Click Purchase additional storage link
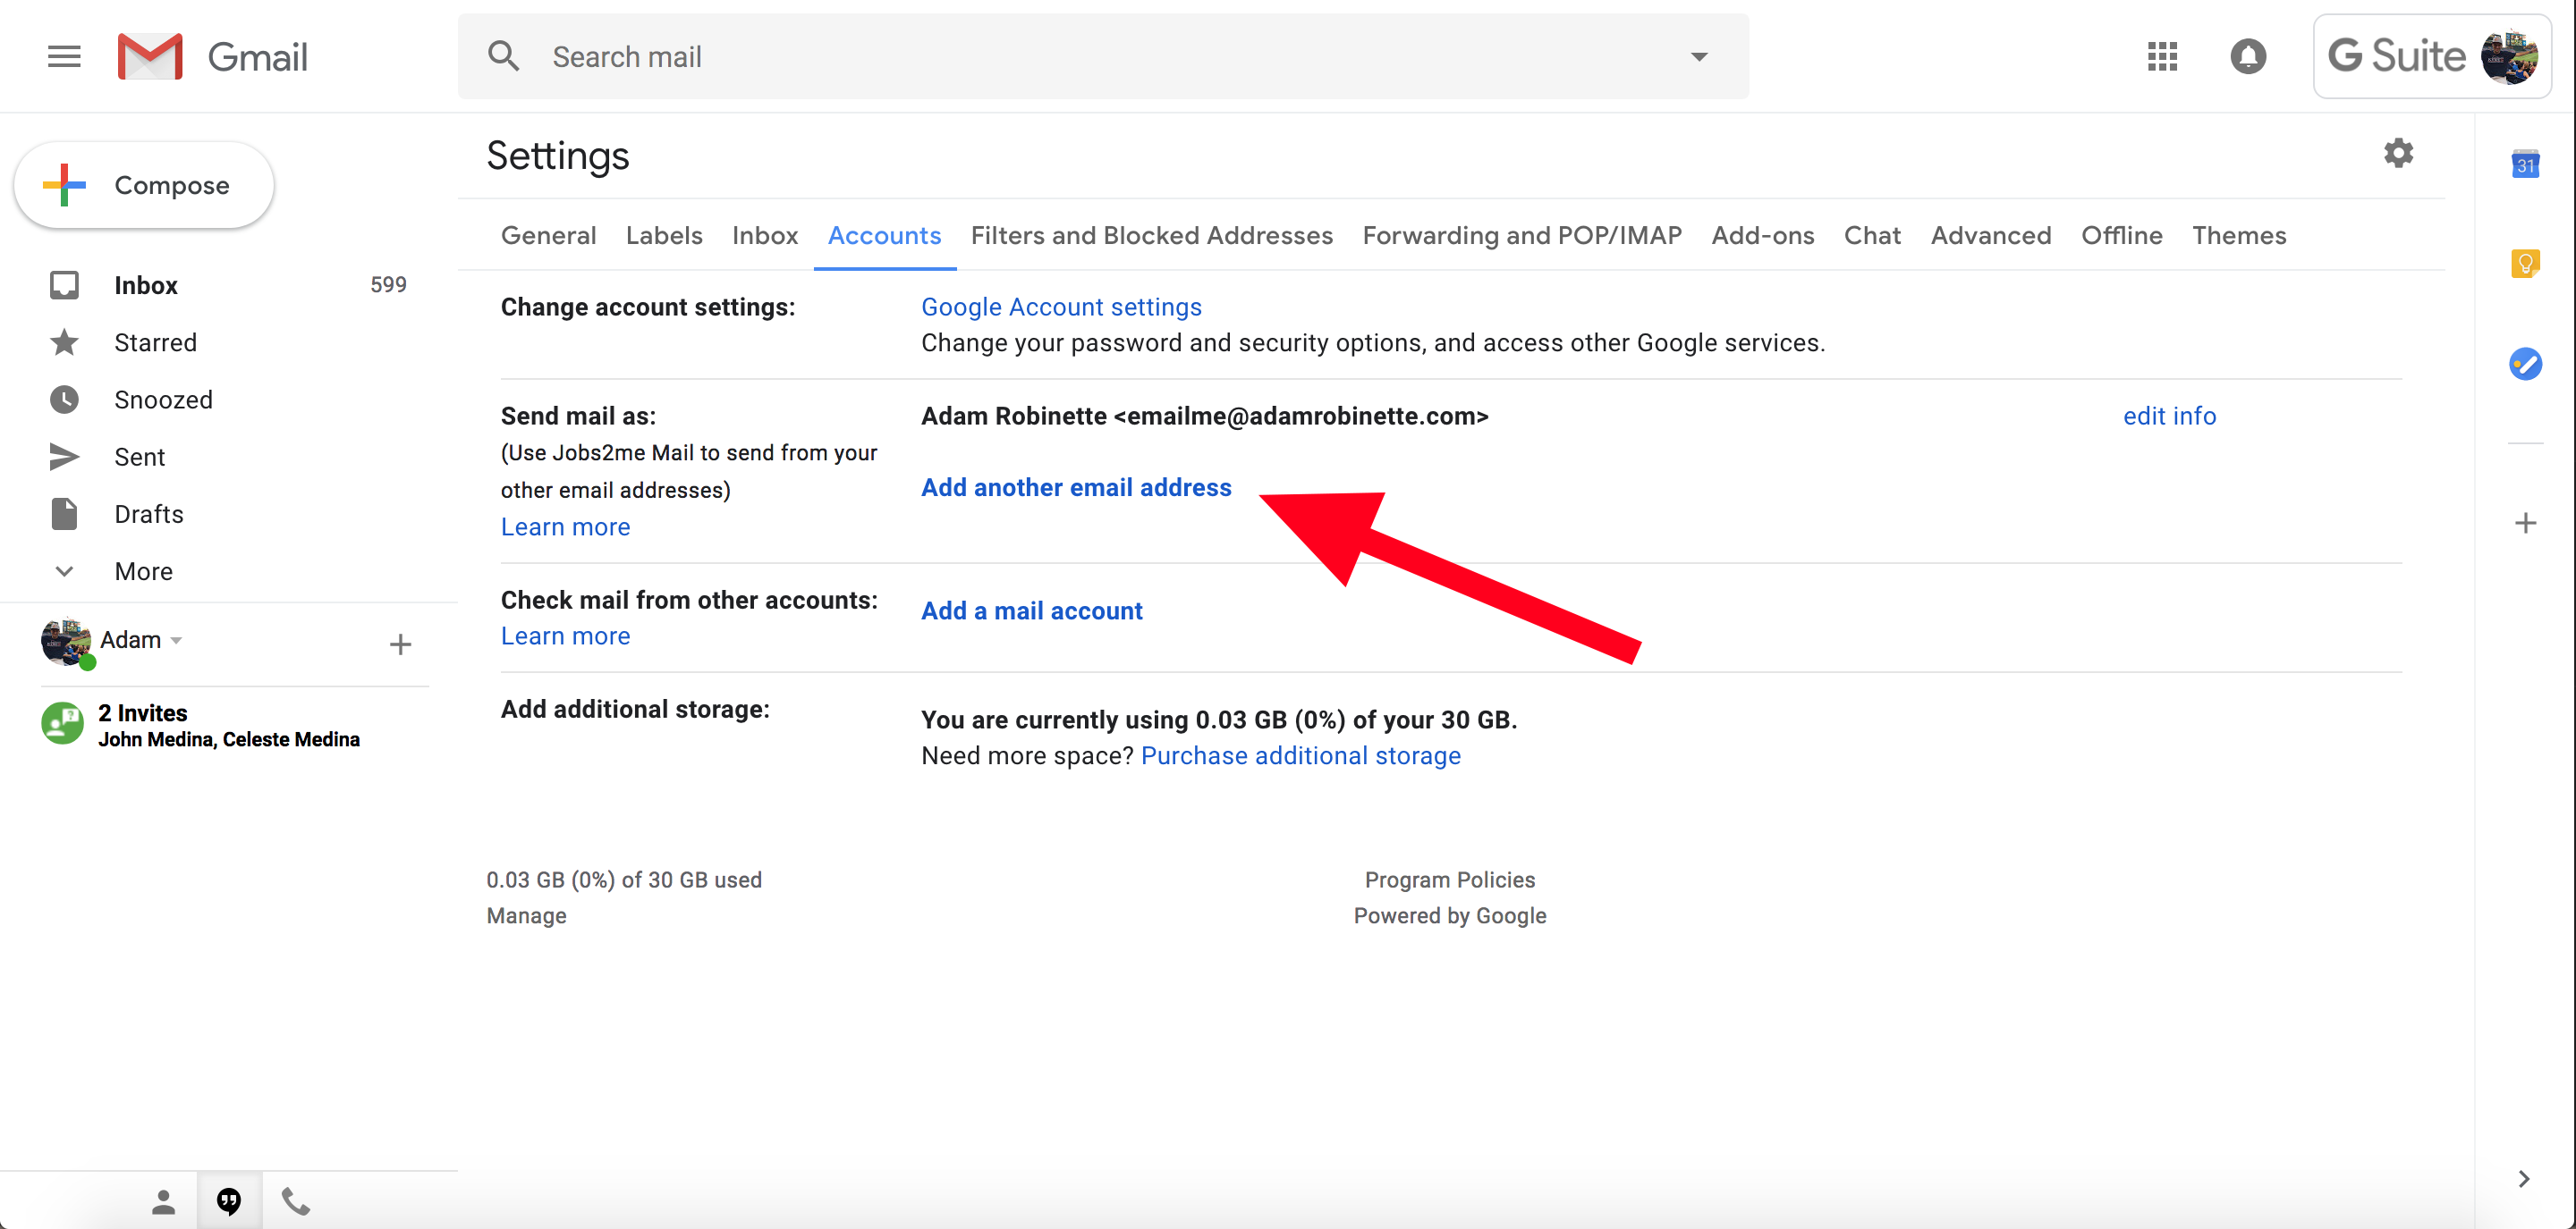 pos(1300,755)
